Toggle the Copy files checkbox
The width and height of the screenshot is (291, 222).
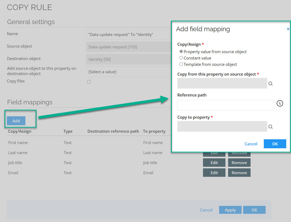point(89,82)
